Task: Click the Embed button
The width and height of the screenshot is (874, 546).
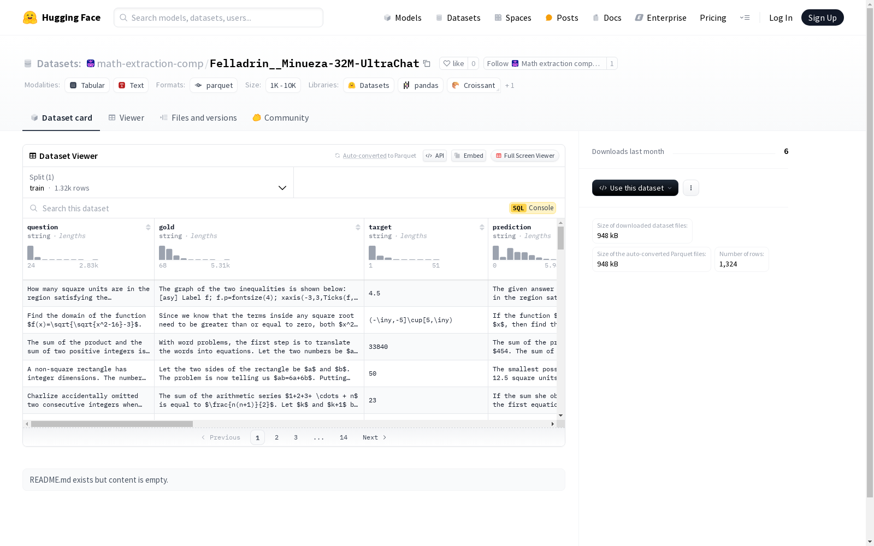Action: click(x=469, y=156)
